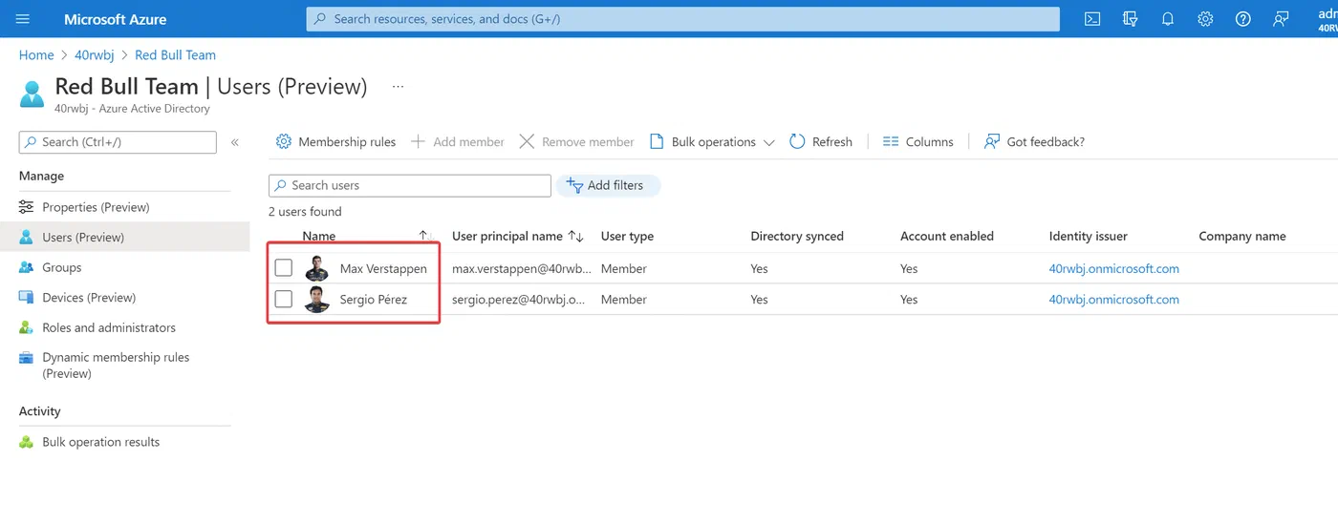
Task: Click the Directory synced column header
Action: click(797, 236)
